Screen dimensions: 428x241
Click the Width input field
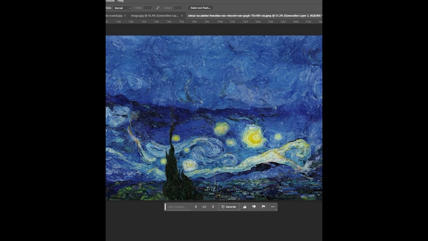pos(147,8)
